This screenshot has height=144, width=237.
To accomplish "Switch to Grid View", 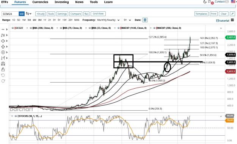I will coord(98,14).
